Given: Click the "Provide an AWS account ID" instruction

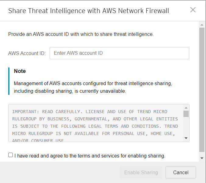Looking at the screenshot, I should coord(81,34).
